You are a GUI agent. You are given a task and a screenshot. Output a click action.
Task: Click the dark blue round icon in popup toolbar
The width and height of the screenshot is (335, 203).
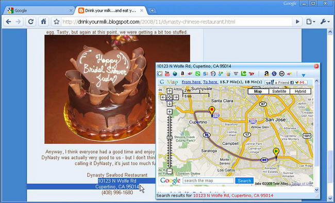pos(274,74)
